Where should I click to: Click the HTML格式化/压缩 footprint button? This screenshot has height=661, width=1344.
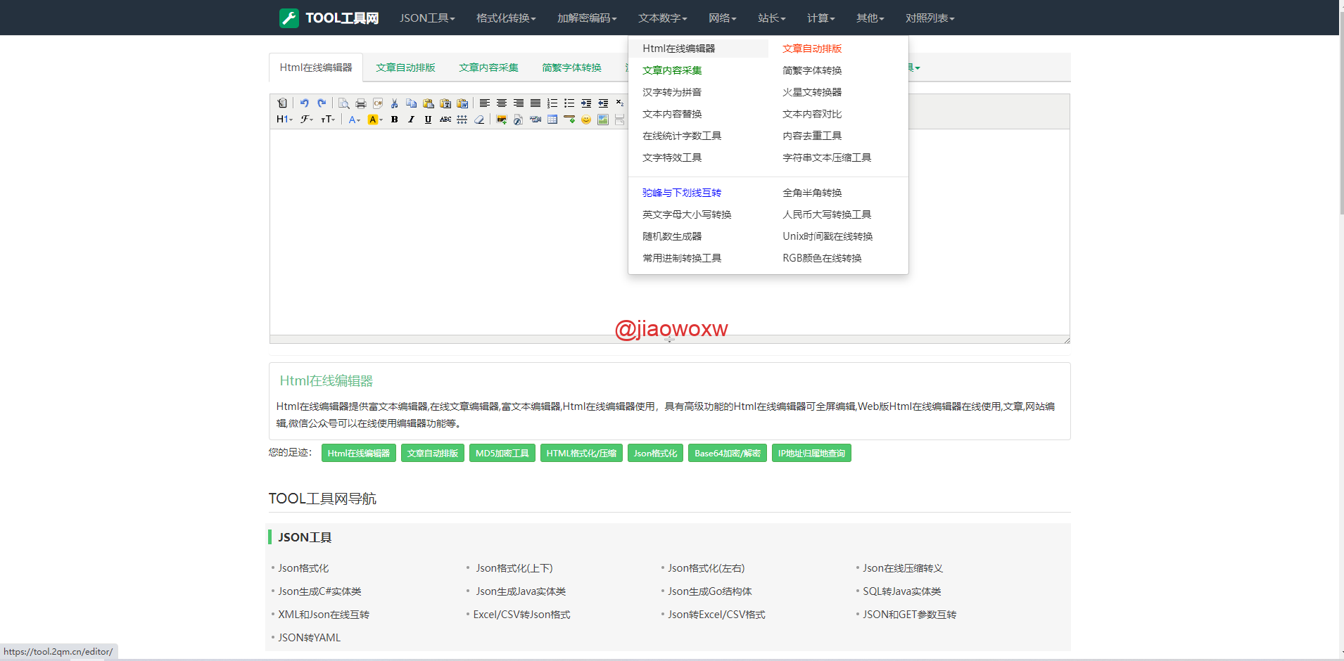click(x=581, y=454)
